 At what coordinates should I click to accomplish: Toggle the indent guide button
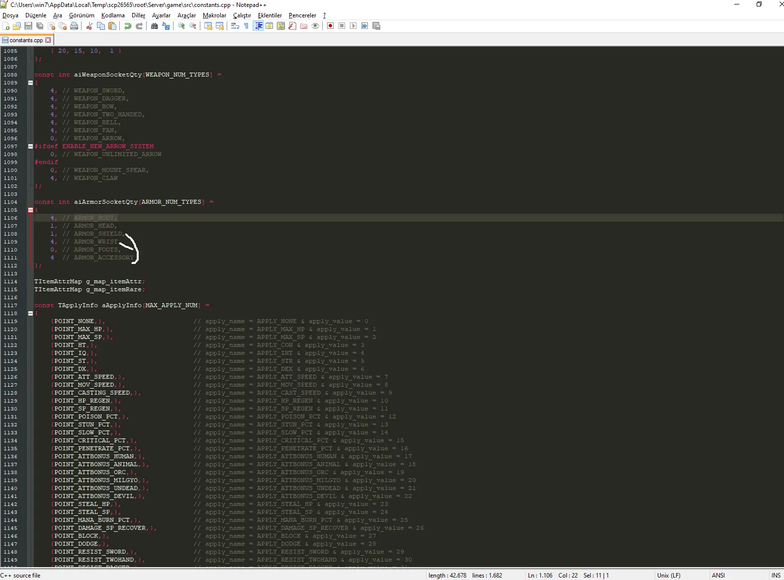[x=259, y=26]
